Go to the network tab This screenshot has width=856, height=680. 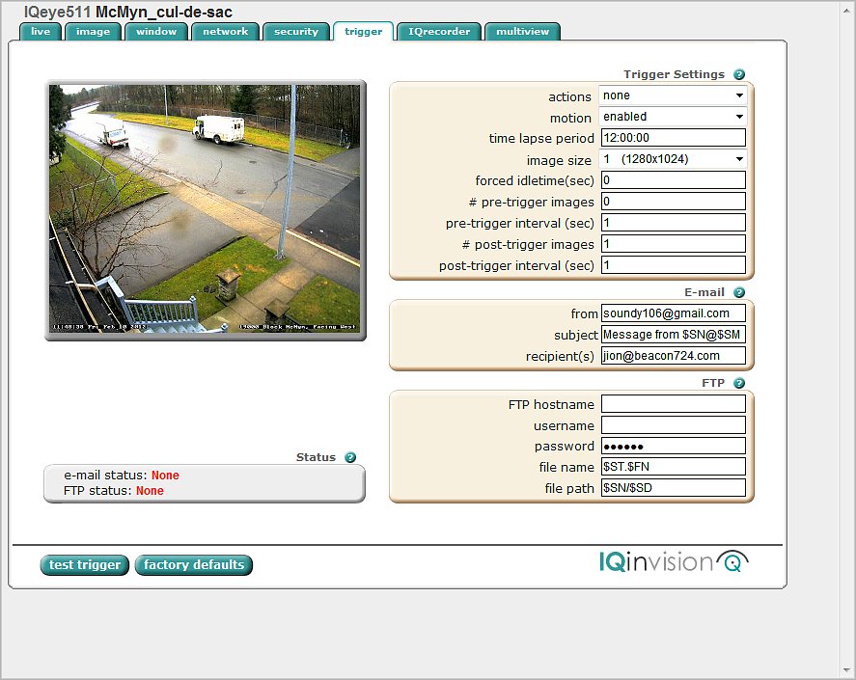point(226,32)
